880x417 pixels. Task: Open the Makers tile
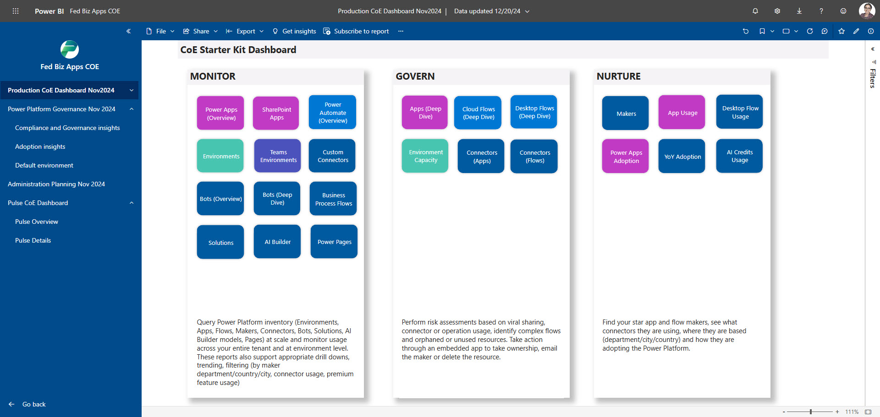(x=626, y=113)
